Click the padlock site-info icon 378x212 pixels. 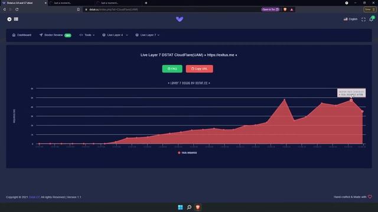86,9
